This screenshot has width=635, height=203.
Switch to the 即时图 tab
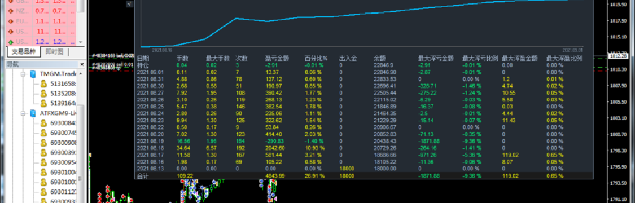point(54,52)
